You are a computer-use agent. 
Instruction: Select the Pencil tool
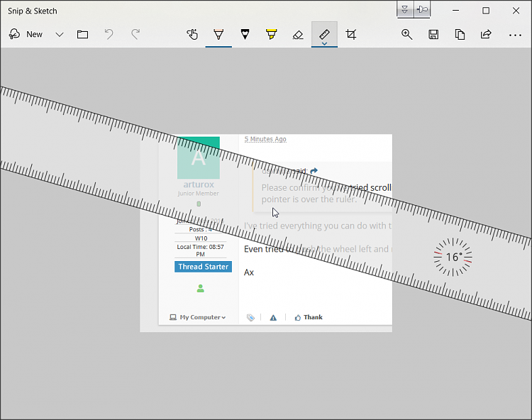(245, 34)
